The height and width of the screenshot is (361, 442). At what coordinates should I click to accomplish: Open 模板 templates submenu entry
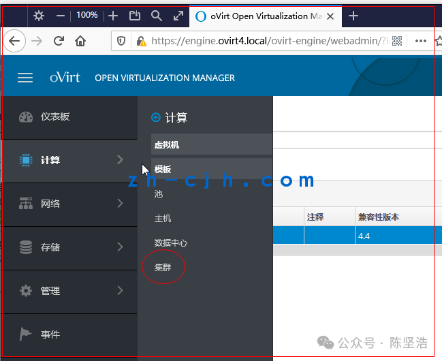pos(212,169)
